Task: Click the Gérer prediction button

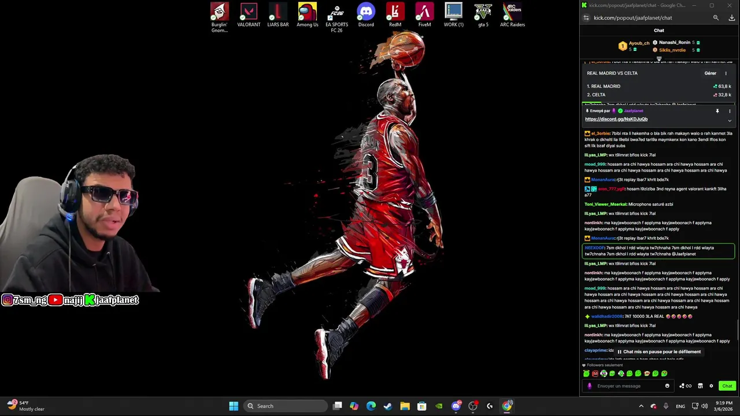Action: (711, 73)
